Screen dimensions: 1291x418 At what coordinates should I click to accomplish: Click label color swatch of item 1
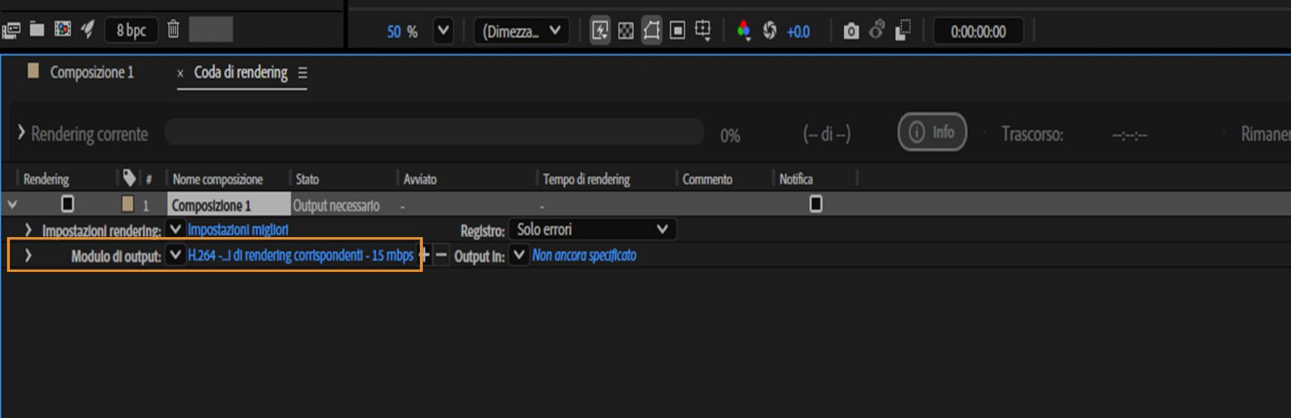128,204
